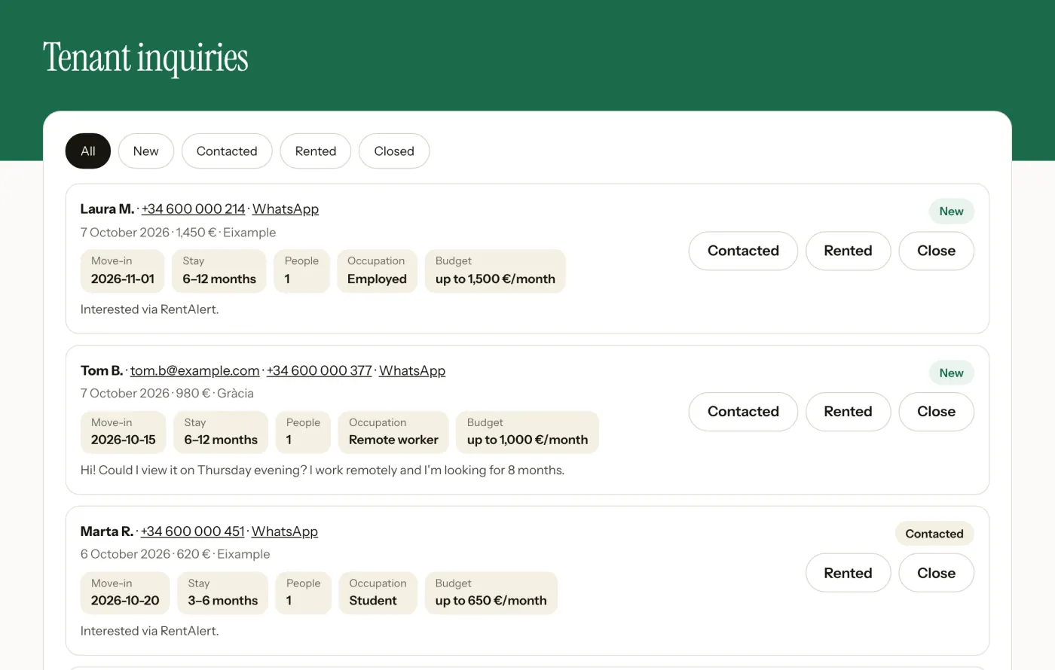Select the All filter tab
1055x670 pixels.
click(88, 151)
